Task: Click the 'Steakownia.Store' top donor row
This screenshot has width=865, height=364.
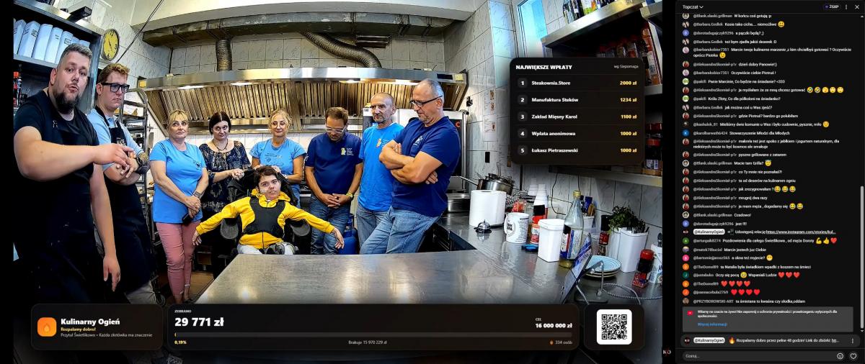Action: click(x=577, y=83)
